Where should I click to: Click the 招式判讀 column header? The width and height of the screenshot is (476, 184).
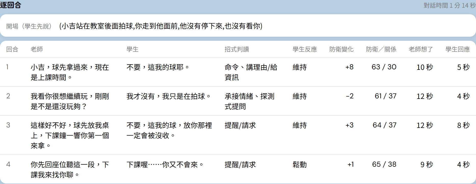click(x=237, y=49)
